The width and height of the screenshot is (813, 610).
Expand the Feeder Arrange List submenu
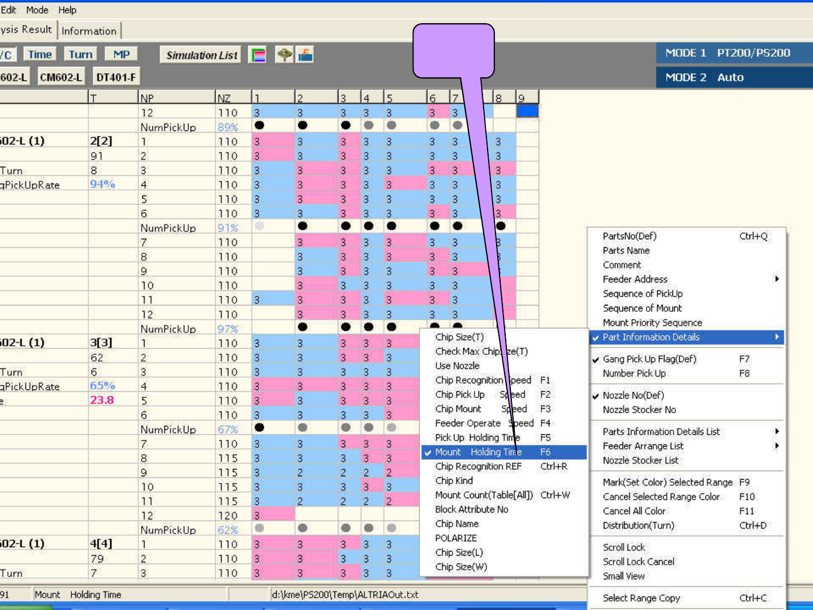(x=643, y=446)
